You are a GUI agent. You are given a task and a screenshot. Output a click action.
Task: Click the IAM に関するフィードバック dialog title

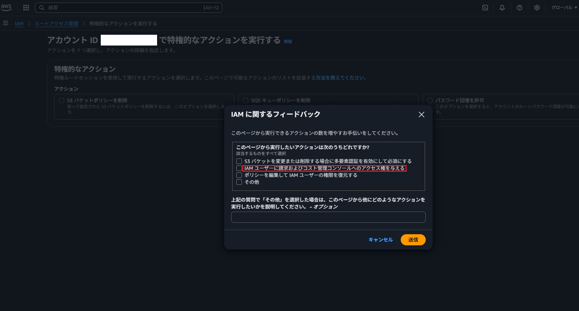point(276,114)
